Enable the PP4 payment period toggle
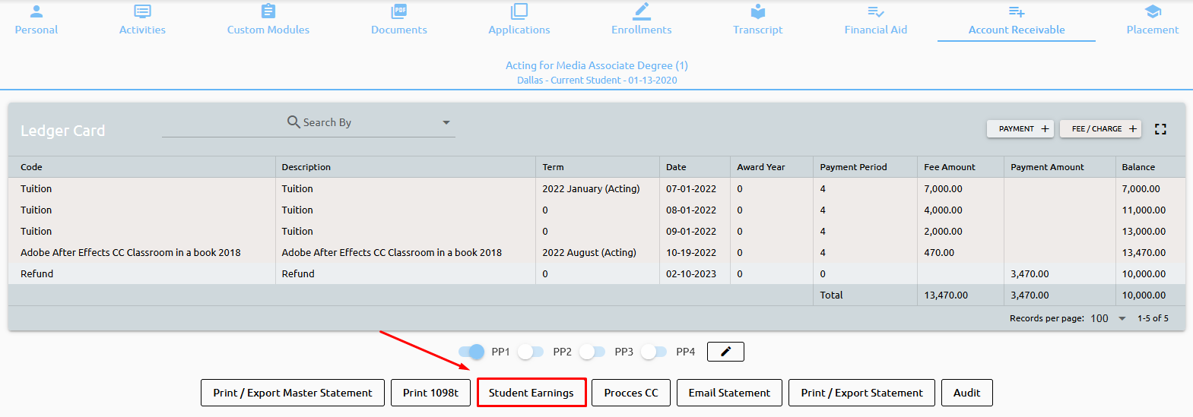 click(x=654, y=352)
